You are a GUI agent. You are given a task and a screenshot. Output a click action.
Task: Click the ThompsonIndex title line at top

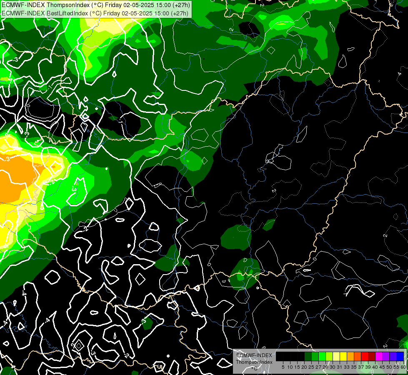pos(96,5)
